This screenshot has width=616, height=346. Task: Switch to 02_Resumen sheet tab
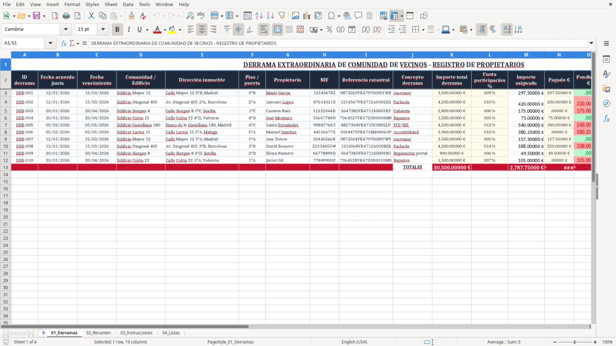tap(98, 333)
